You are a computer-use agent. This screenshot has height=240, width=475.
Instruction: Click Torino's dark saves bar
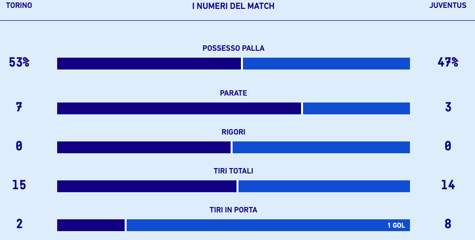click(x=179, y=108)
